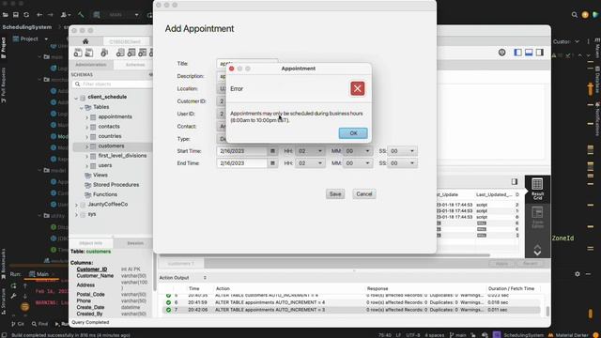Screen dimensions: 601x338
Task: Click open inspector icon in Workbench toolbar
Action: (104, 53)
